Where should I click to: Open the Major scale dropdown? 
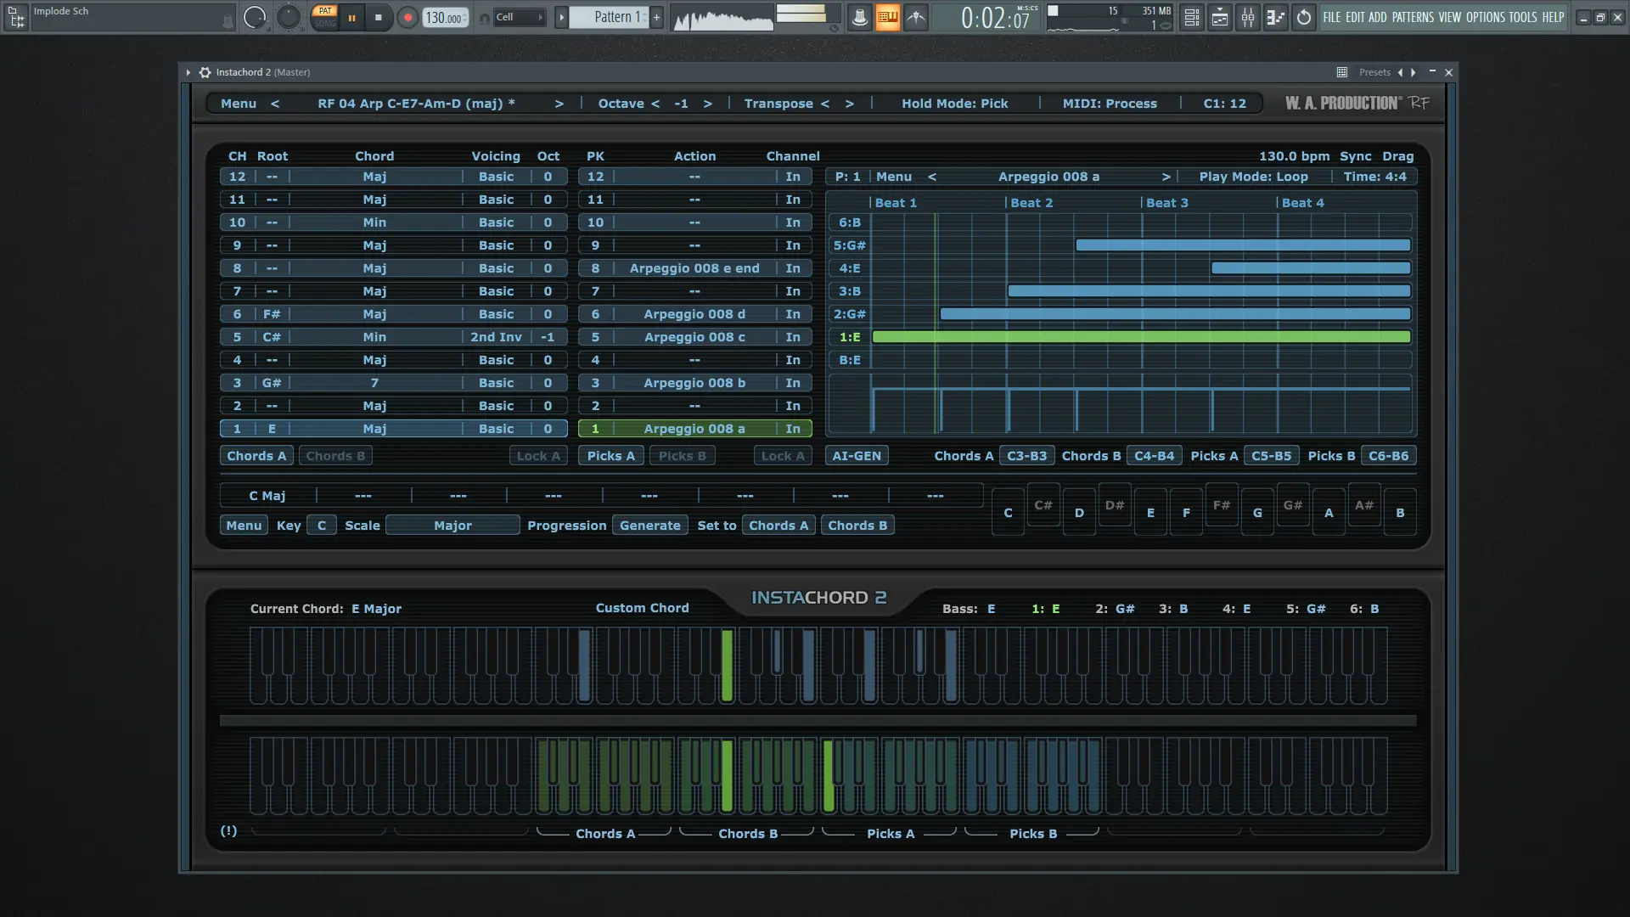click(x=452, y=526)
